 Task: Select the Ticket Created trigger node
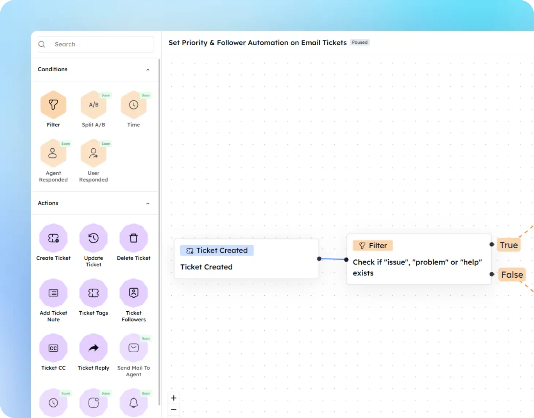click(247, 259)
